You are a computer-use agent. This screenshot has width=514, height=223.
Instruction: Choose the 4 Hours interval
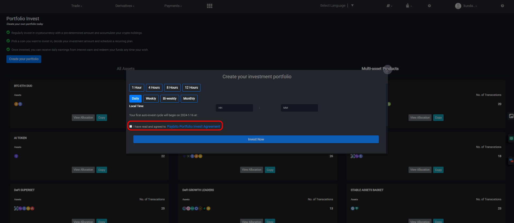pyautogui.click(x=154, y=88)
